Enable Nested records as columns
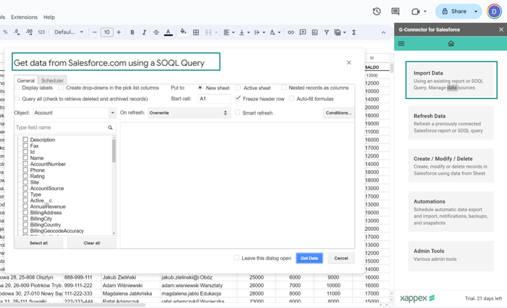The width and height of the screenshot is (507, 308). [x=283, y=87]
